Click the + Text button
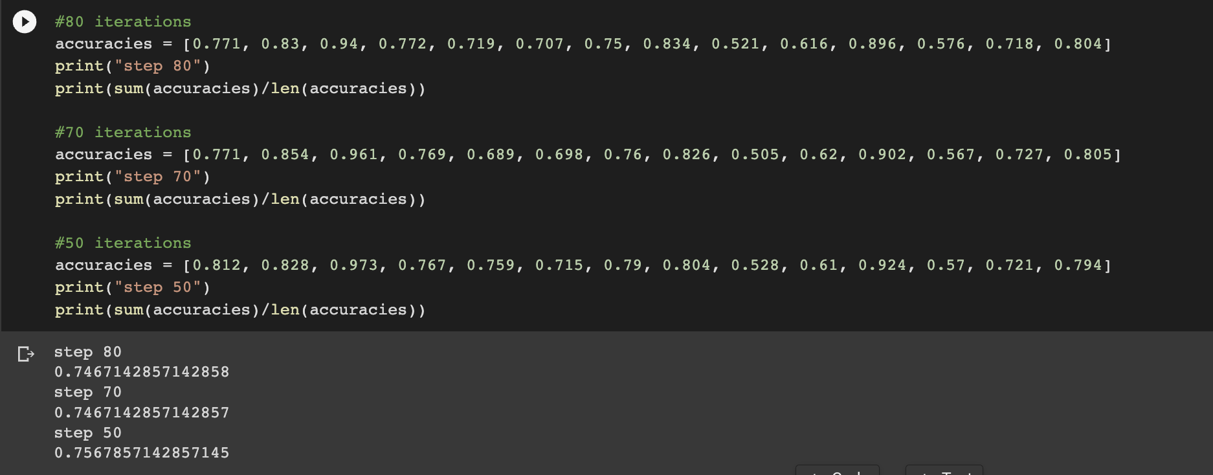The image size is (1213, 475). (944, 472)
